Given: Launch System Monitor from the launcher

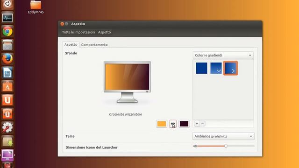Looking at the screenshot, I should [7, 18].
